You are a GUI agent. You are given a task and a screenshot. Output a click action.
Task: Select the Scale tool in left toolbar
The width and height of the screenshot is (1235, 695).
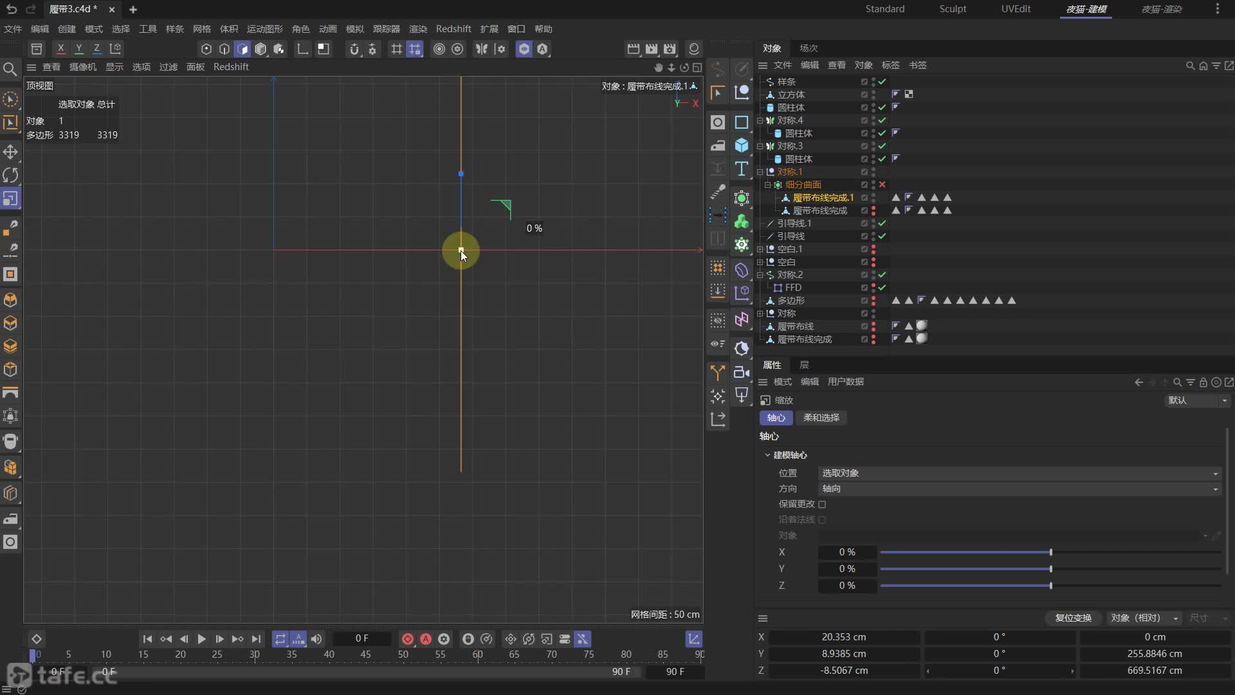(10, 198)
